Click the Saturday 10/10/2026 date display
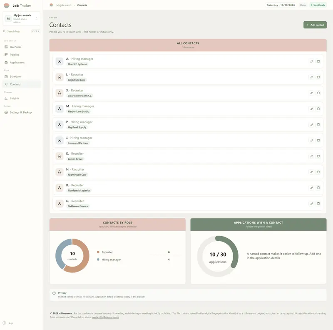333x330 pixels. [281, 5]
